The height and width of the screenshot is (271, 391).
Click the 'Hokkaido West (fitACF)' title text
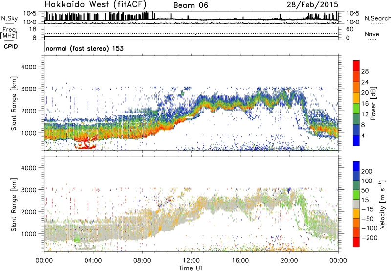95,4
